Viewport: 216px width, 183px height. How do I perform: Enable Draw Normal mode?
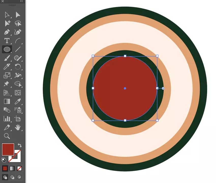point(5,177)
